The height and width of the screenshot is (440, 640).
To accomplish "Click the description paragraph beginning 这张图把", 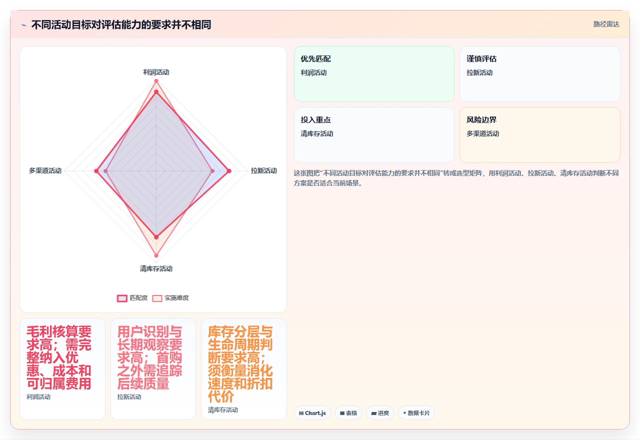I will (x=456, y=178).
